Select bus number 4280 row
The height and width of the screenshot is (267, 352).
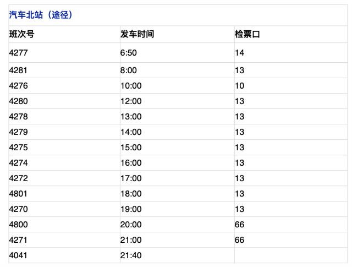[x=178, y=101]
